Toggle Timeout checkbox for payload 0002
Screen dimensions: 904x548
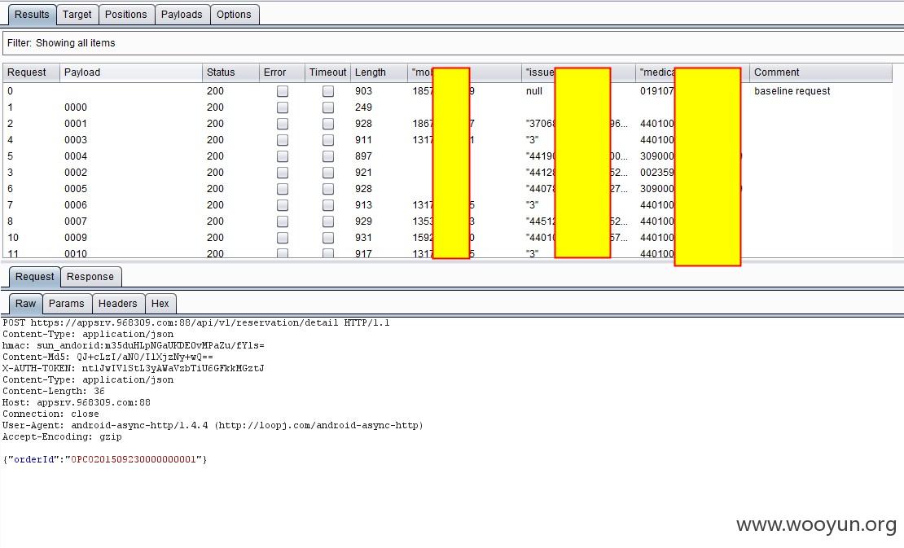pyautogui.click(x=328, y=173)
